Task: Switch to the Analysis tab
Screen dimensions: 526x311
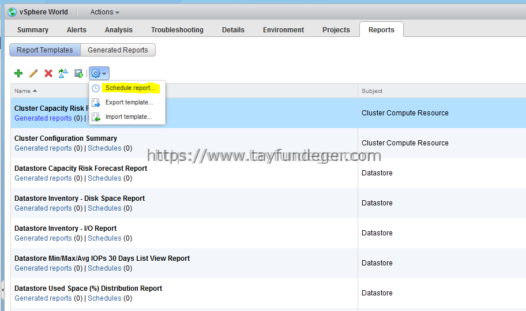Action: coord(119,30)
